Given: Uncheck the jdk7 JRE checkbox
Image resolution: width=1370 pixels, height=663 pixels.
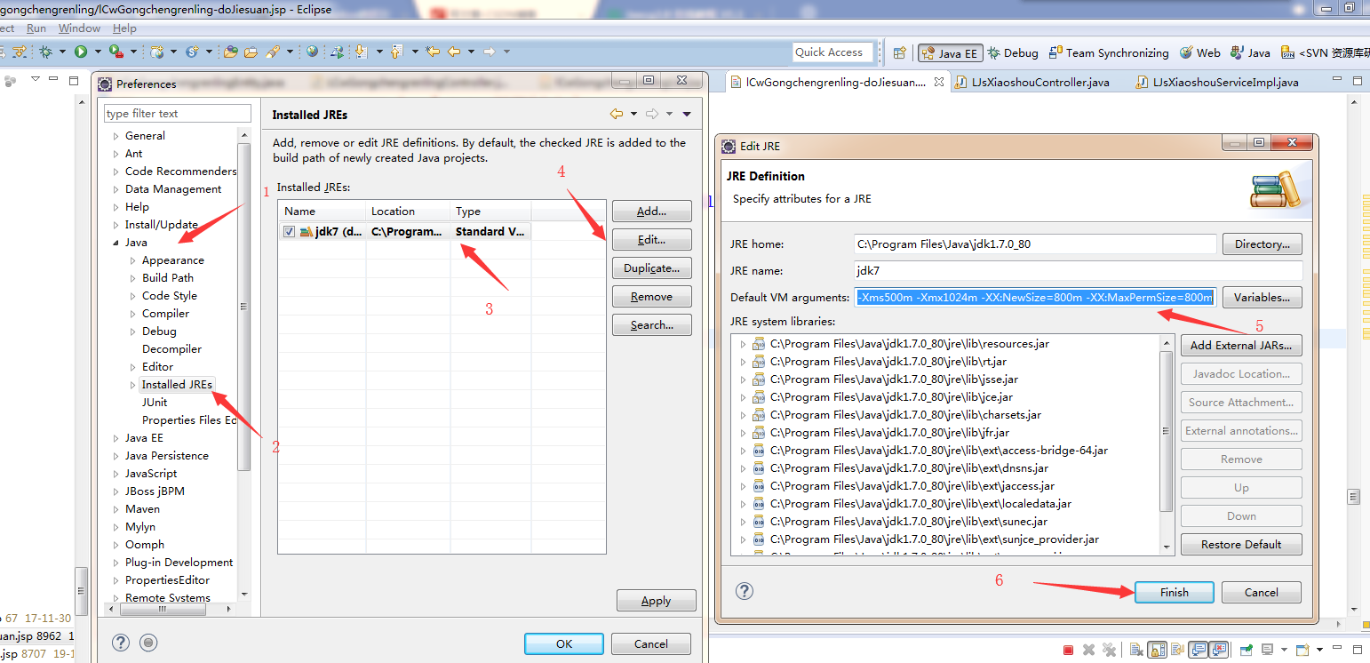Looking at the screenshot, I should point(289,231).
